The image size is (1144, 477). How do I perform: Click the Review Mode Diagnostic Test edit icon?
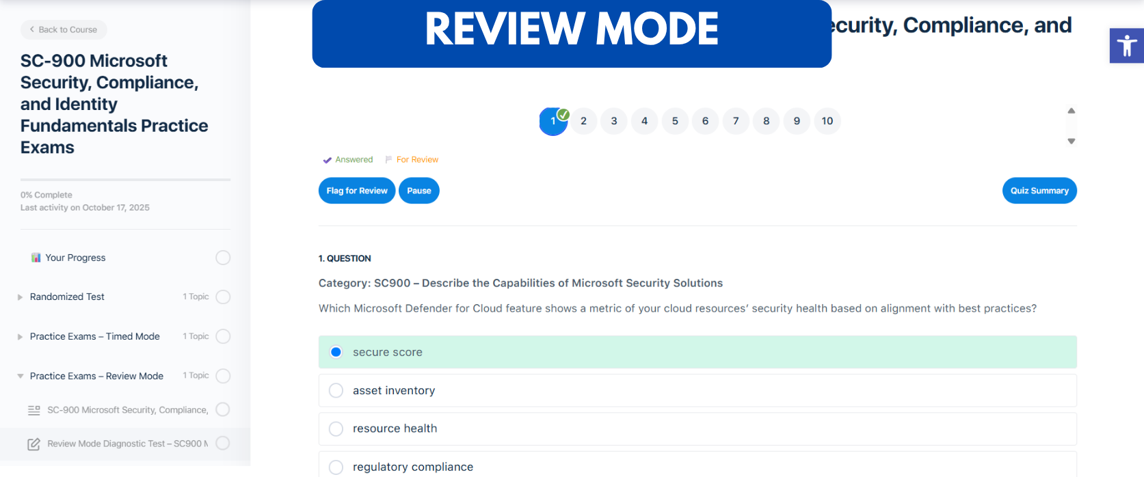coord(34,444)
